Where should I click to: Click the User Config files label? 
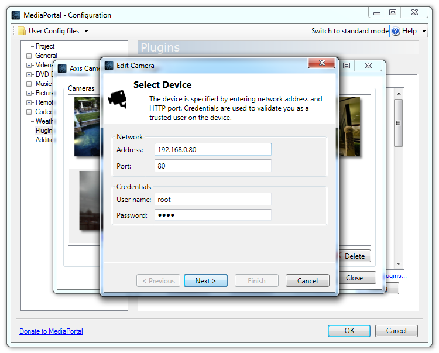point(54,31)
